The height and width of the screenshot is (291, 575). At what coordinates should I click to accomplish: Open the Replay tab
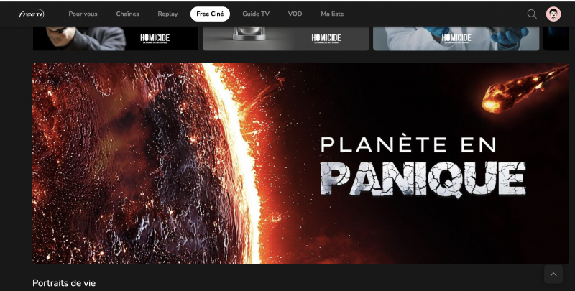click(167, 14)
